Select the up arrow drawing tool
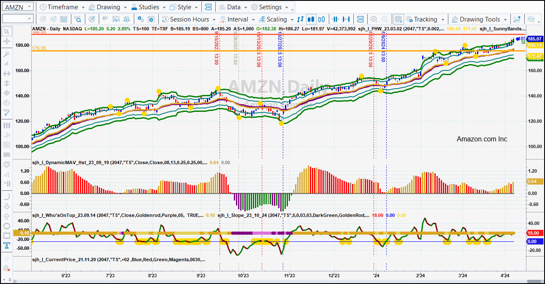This screenshot has height=284, width=545. coord(6,216)
